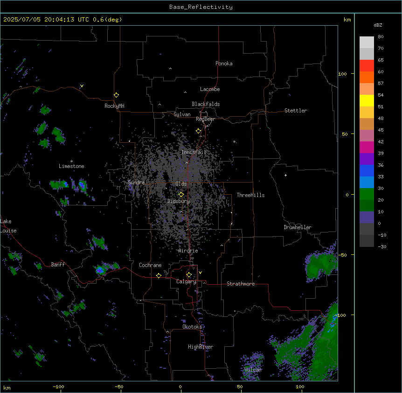Click the 50 label on the horizontal axis
Viewport: 402px width, 393px height.
click(x=240, y=386)
